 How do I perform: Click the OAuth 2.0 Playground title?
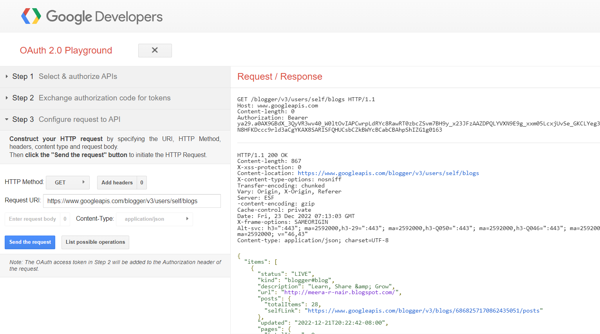[66, 50]
